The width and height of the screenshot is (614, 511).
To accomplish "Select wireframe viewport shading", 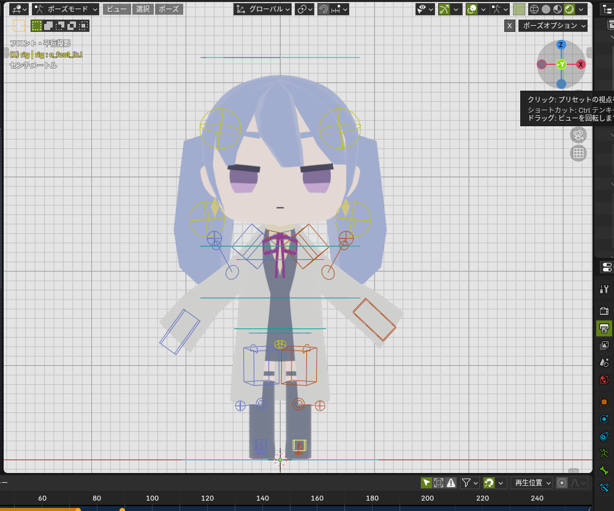I will pos(534,9).
